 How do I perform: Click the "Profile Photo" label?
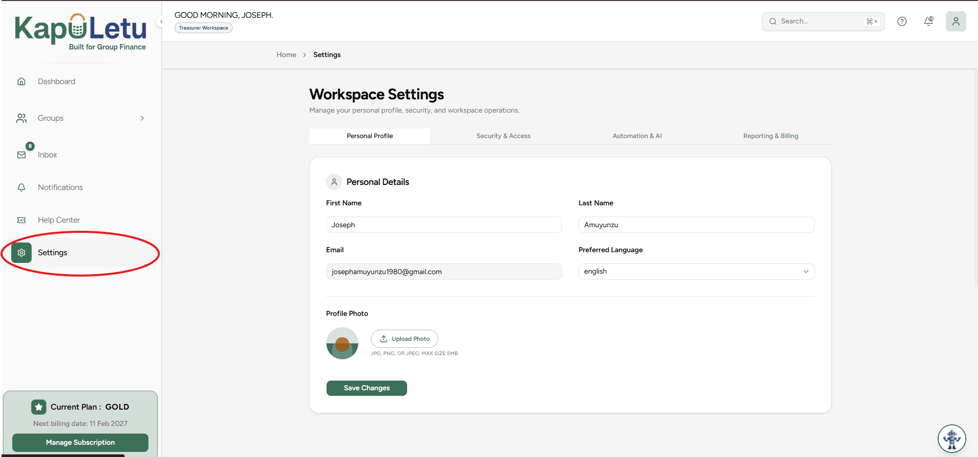[347, 313]
